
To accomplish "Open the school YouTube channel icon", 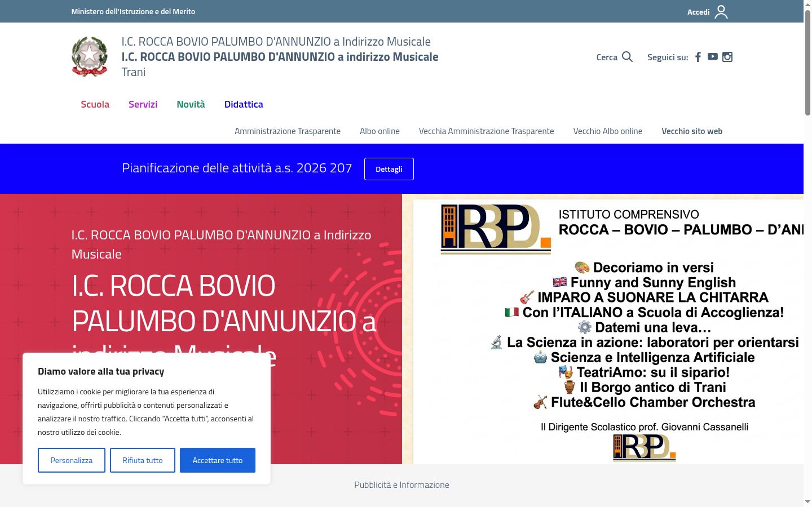I will point(713,57).
